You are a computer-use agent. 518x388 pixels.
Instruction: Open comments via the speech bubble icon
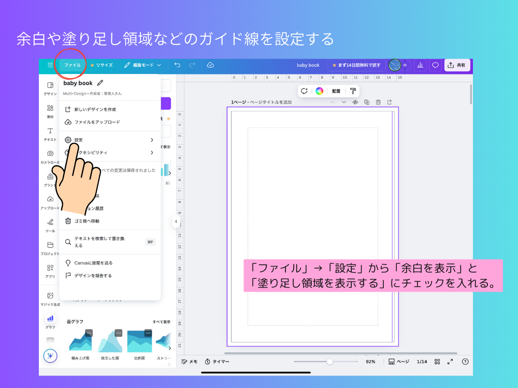[435, 65]
